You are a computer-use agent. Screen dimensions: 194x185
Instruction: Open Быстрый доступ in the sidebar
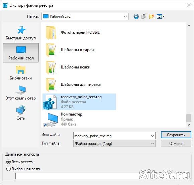(21, 33)
